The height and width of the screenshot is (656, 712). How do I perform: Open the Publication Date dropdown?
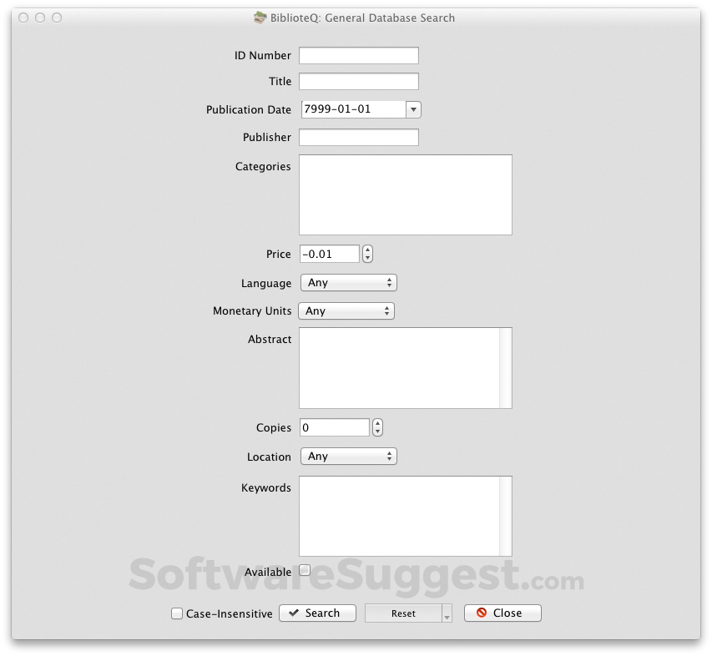click(x=413, y=109)
